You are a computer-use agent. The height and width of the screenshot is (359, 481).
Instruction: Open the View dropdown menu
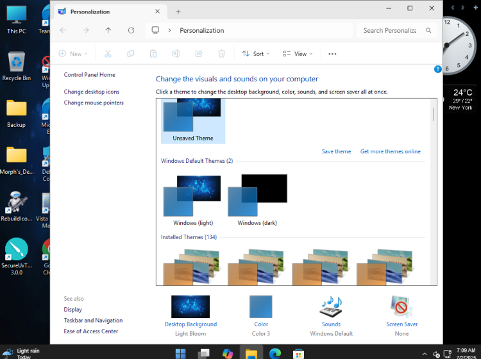pos(298,54)
